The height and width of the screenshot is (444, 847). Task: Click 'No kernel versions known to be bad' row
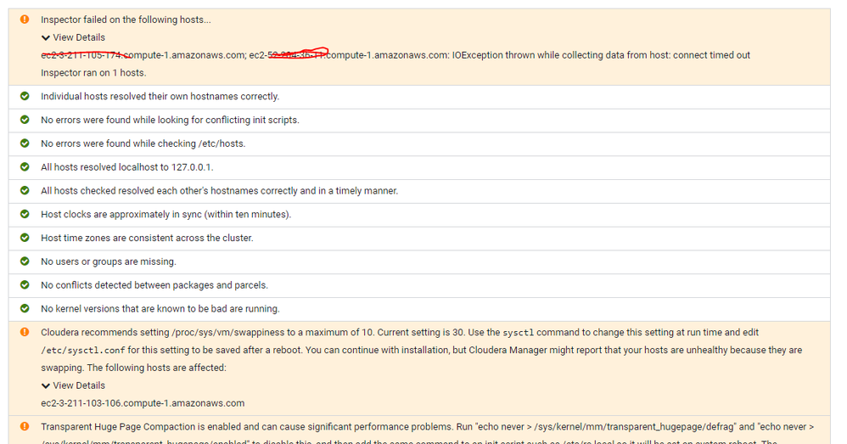click(419, 309)
